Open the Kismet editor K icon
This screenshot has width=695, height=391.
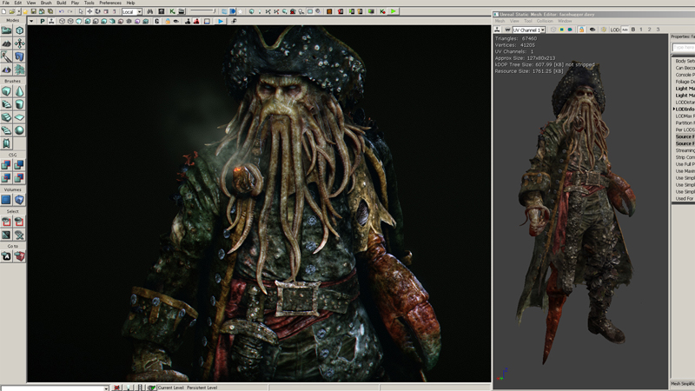(x=172, y=11)
